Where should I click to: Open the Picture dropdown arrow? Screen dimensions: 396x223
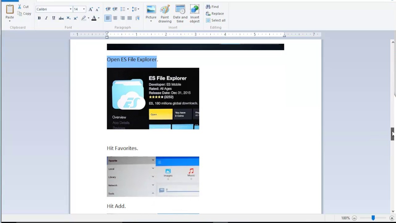click(151, 21)
